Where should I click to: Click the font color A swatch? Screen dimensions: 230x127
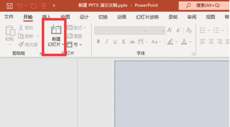(x=184, y=42)
